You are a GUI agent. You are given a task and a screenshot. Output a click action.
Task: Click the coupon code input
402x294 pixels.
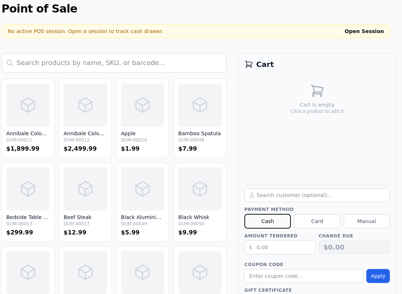click(x=304, y=276)
